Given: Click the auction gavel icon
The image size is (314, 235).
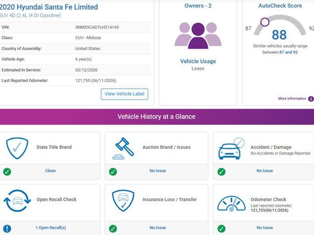Looking at the screenshot, I should (124, 148).
